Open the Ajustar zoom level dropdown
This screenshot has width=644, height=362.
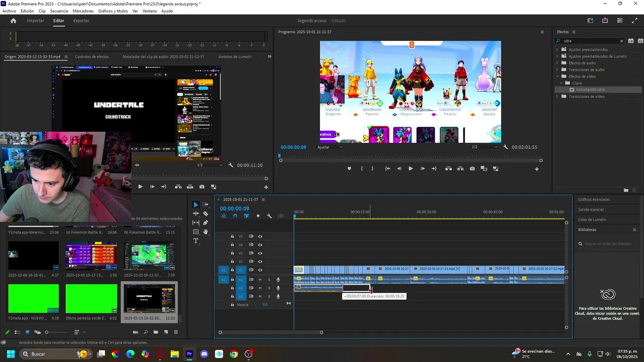[330, 147]
